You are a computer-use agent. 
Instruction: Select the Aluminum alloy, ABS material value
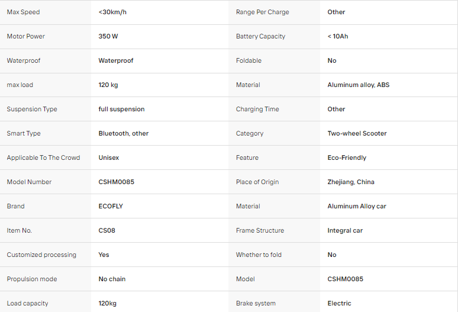(x=359, y=85)
